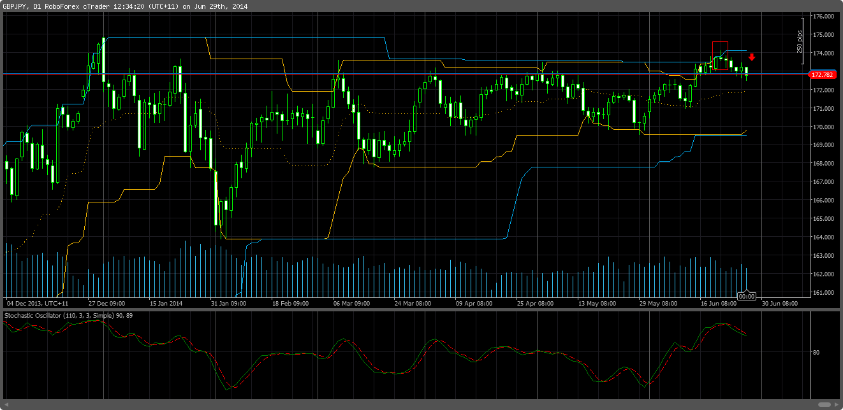Click the 25 Apr 08:00 date label
The width and height of the screenshot is (843, 410).
[x=535, y=303]
